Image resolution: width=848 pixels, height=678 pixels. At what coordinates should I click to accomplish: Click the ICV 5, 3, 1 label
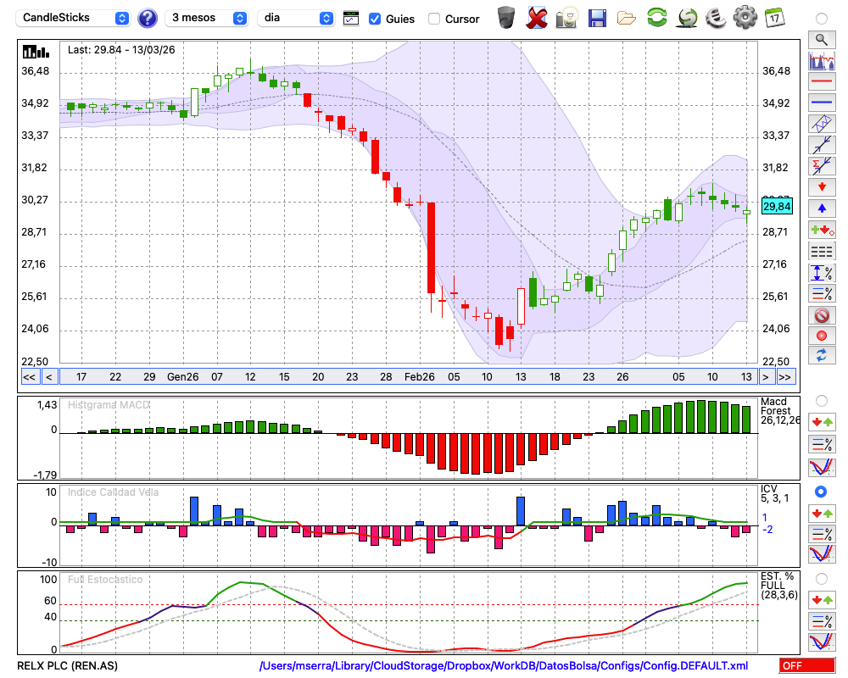(774, 493)
